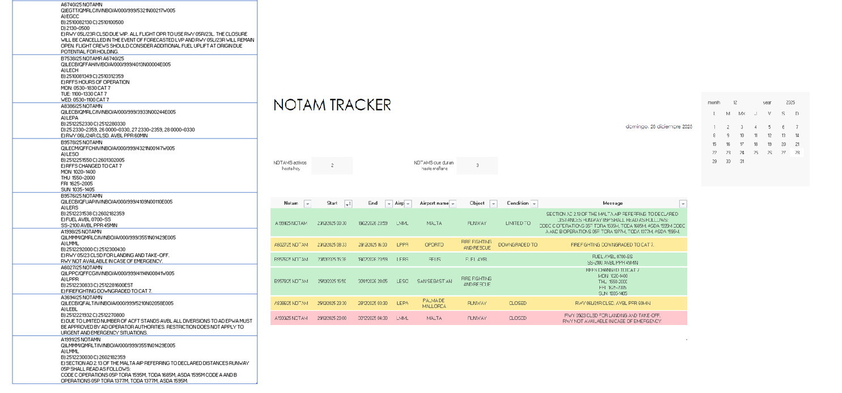Open the Airport code column filter arrow
Viewport: 842px width, 393px height.
coord(408,204)
